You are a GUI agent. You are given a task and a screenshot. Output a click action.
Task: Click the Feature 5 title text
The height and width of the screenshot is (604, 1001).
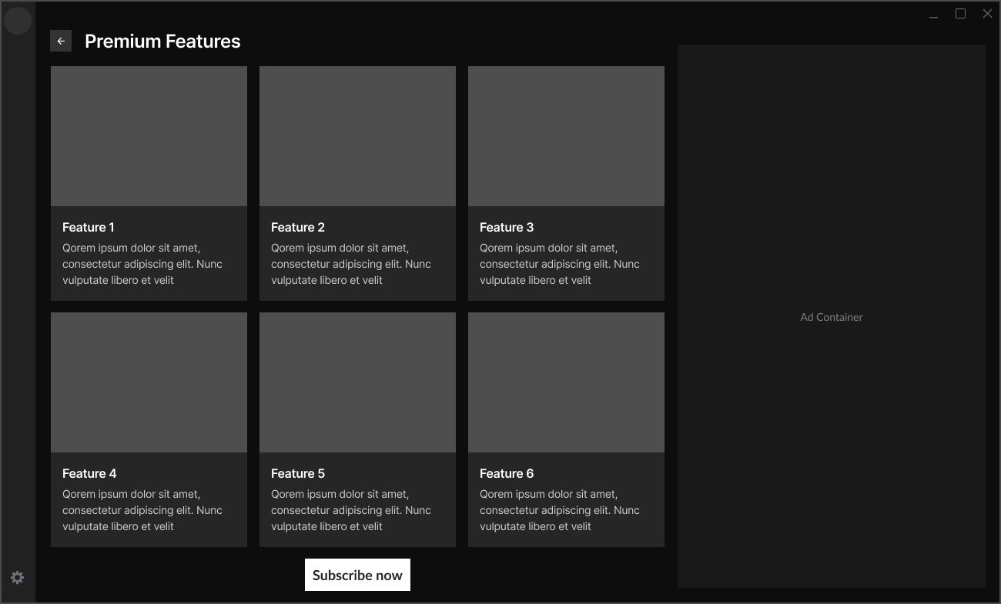pos(298,474)
